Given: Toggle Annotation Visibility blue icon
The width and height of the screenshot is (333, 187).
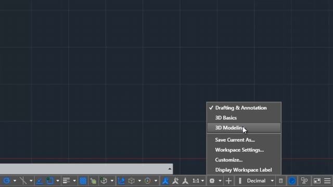Looking at the screenshot, I should [x=165, y=181].
